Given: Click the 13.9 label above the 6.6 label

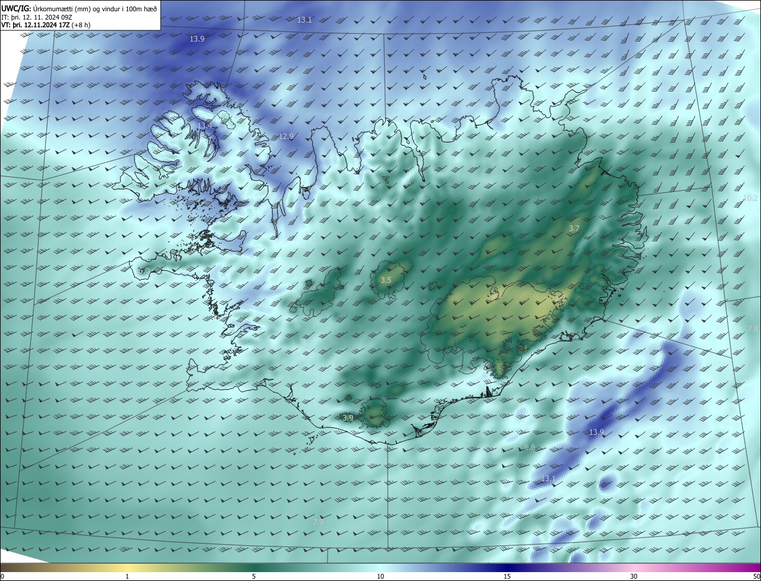Looking at the screenshot, I should tap(596, 432).
